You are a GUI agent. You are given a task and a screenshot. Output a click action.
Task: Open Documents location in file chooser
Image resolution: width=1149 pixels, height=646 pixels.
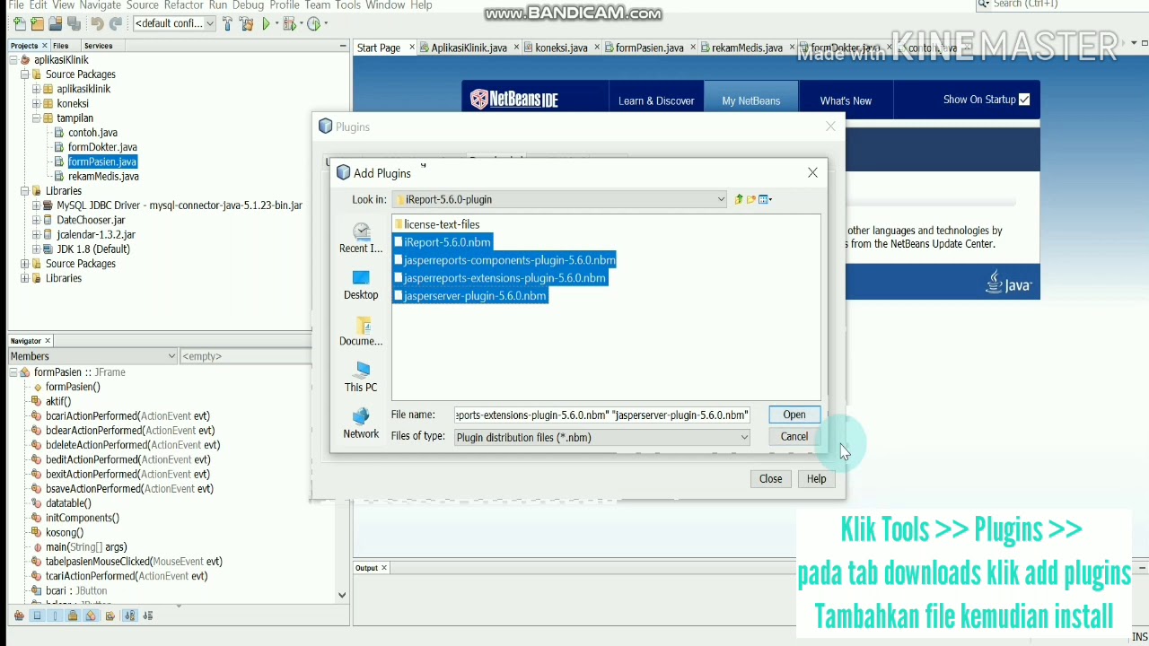point(361,332)
